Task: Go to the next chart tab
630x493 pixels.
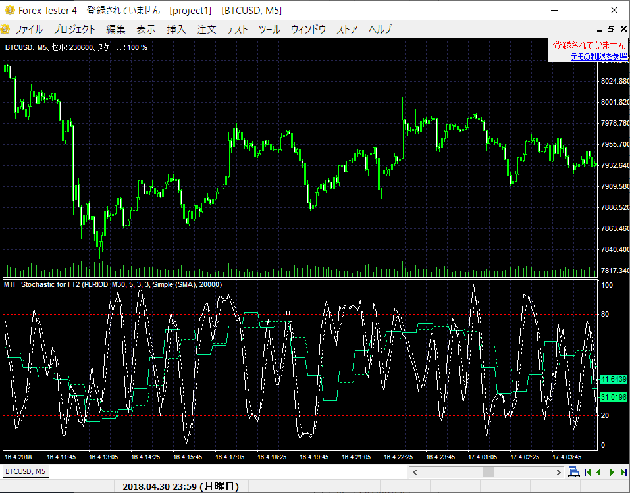Action: (x=612, y=472)
